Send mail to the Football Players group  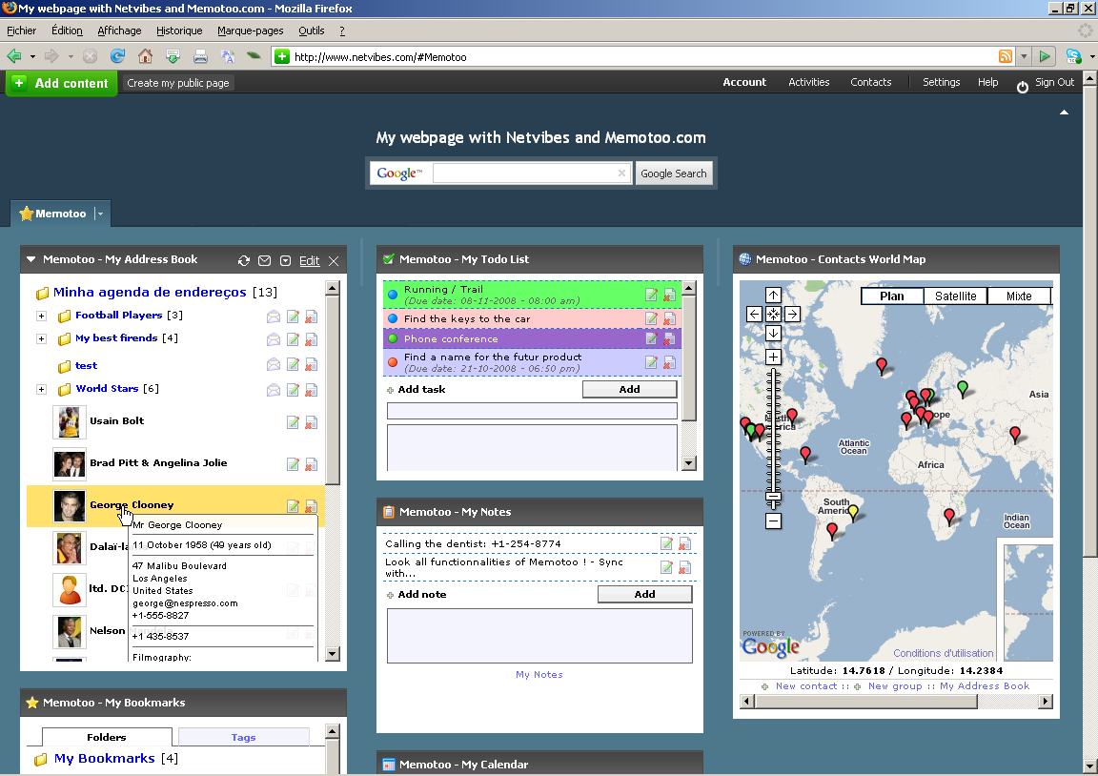coord(274,317)
